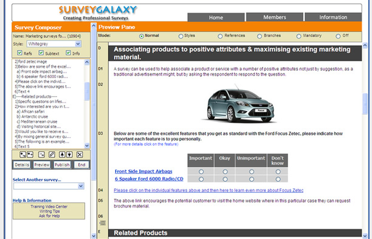Screen dimensions: 372x239
Task: Mark 6 Speaker Radio/CD as Unimportant
Action: [x=251, y=179]
